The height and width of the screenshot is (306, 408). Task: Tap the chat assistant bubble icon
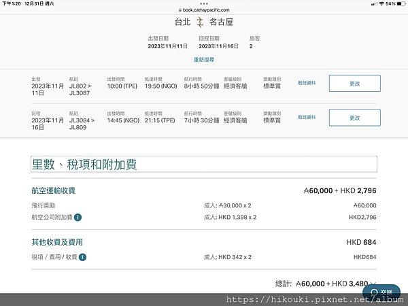(x=381, y=292)
